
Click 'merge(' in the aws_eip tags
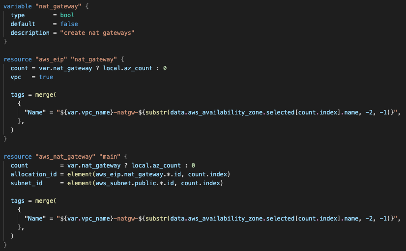tap(46, 95)
